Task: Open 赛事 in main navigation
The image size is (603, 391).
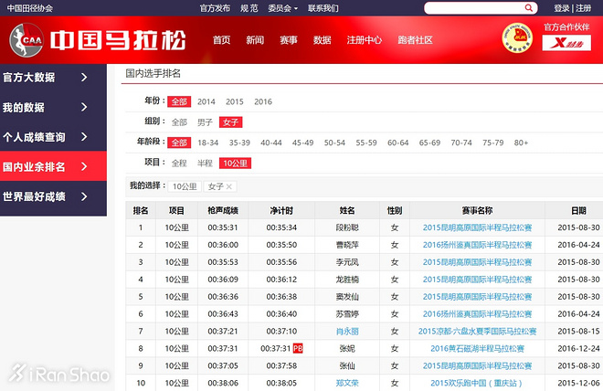Action: (289, 40)
